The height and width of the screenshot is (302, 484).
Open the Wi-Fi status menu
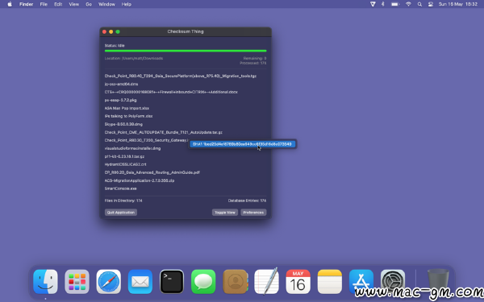(x=408, y=4)
